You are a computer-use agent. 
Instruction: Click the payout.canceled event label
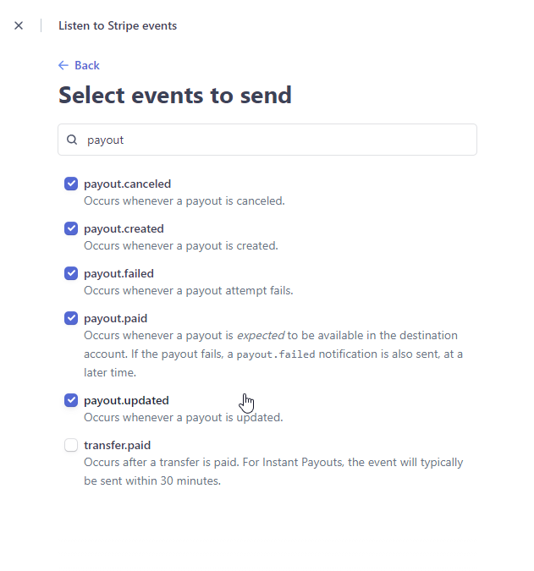[127, 184]
